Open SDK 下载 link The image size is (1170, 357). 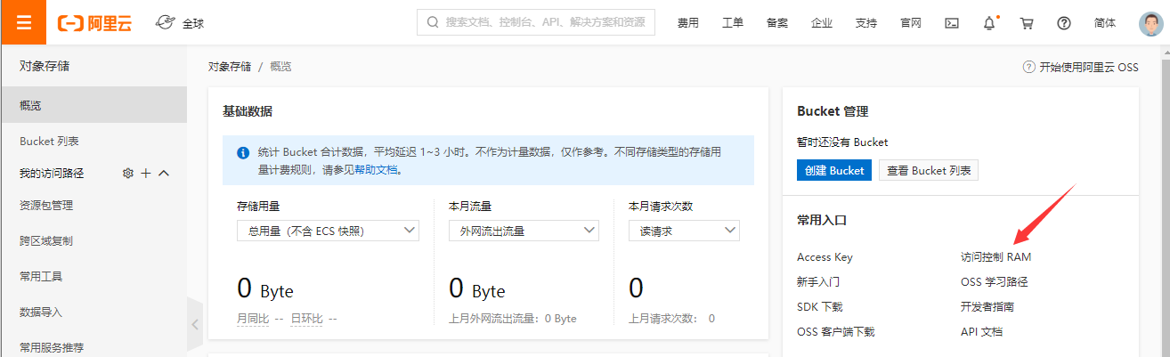(820, 307)
